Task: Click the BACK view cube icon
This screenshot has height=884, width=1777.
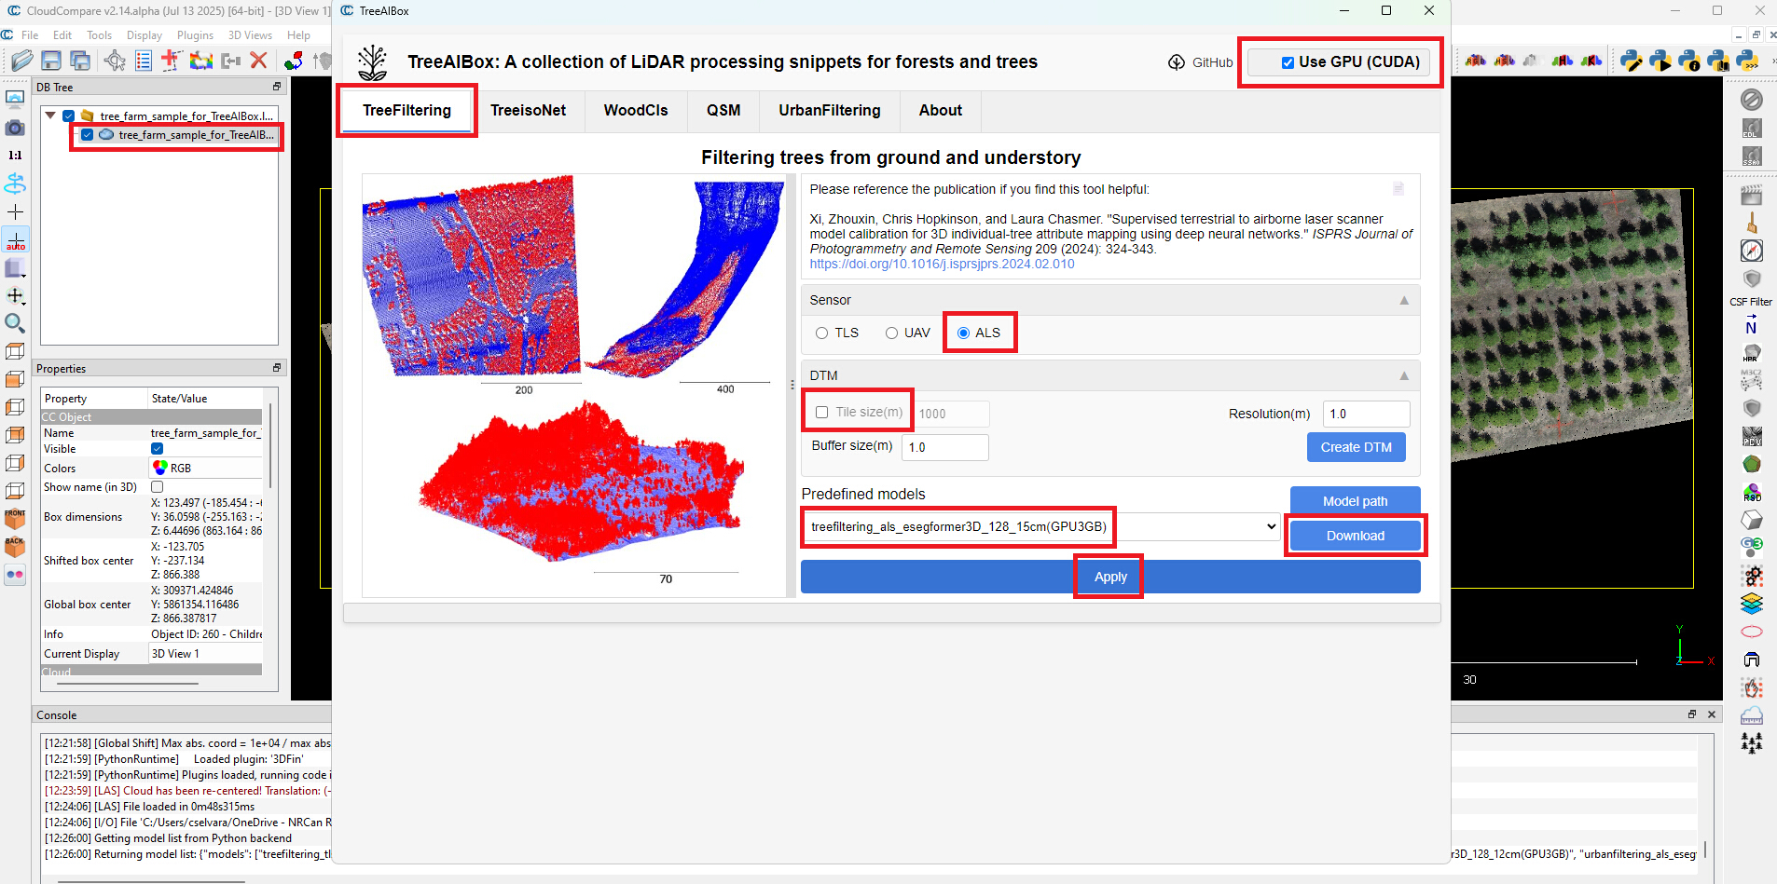Action: click(x=15, y=547)
